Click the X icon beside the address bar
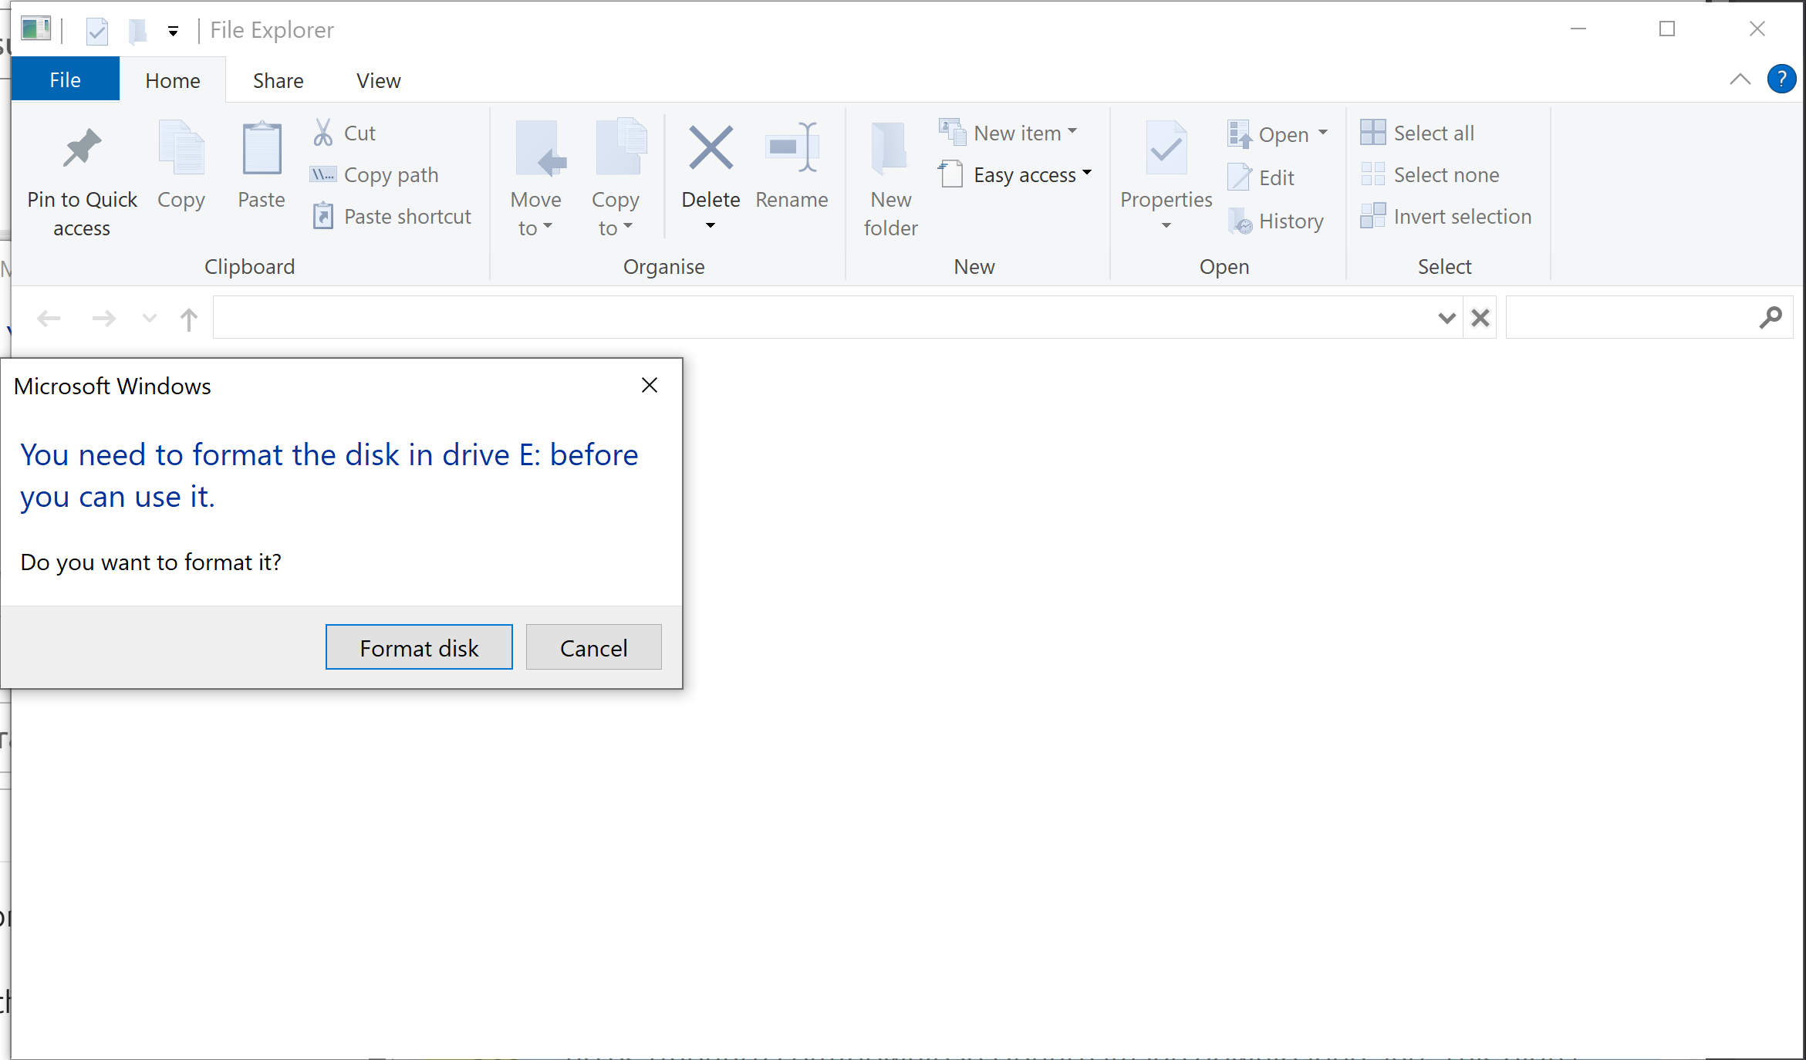Image resolution: width=1806 pixels, height=1060 pixels. click(1480, 318)
